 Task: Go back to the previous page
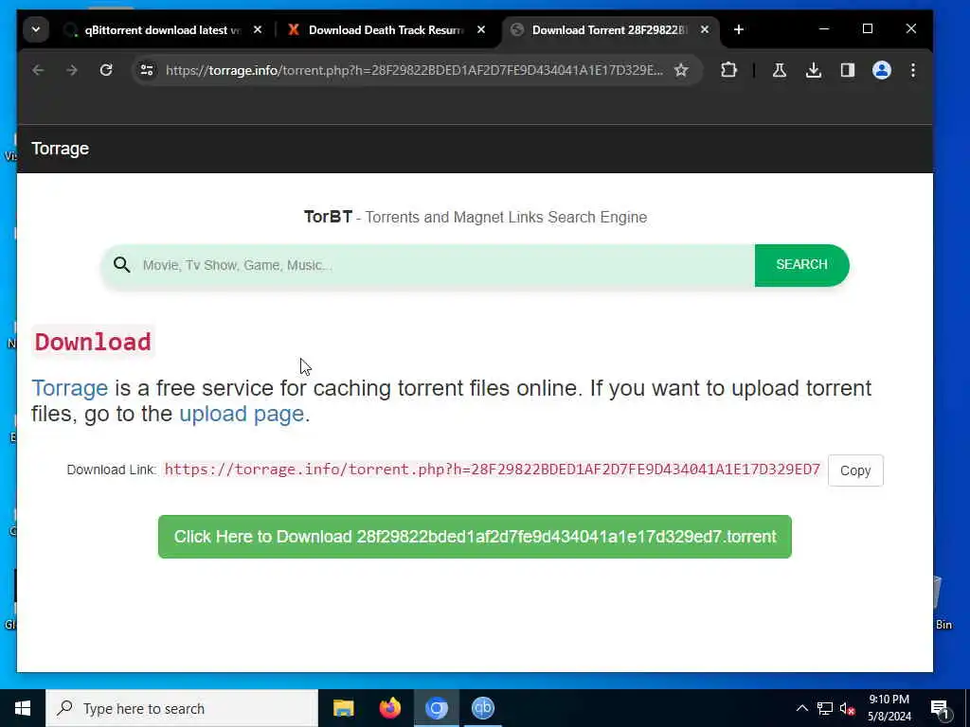(38, 70)
